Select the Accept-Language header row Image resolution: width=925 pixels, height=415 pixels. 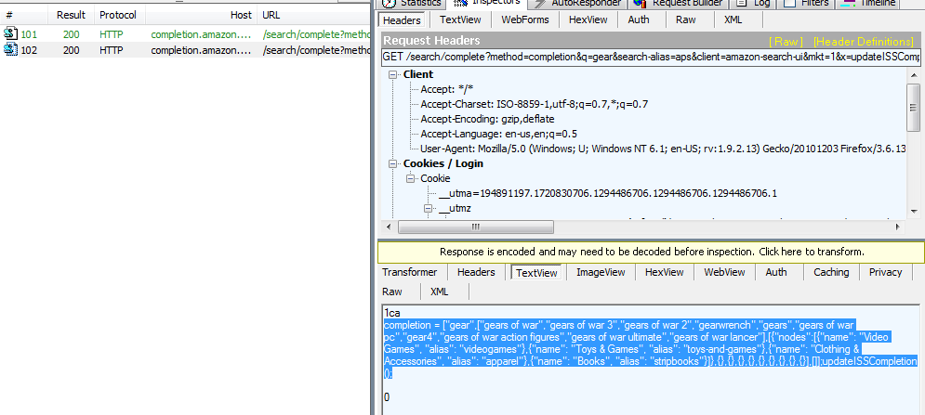[x=498, y=134]
